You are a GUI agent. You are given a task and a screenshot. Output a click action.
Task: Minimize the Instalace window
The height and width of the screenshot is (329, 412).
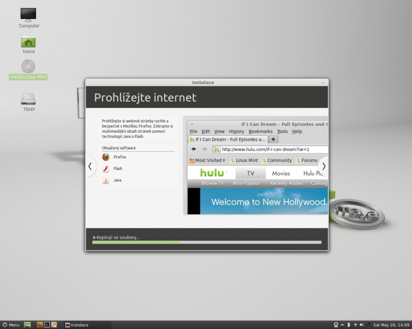click(x=323, y=82)
